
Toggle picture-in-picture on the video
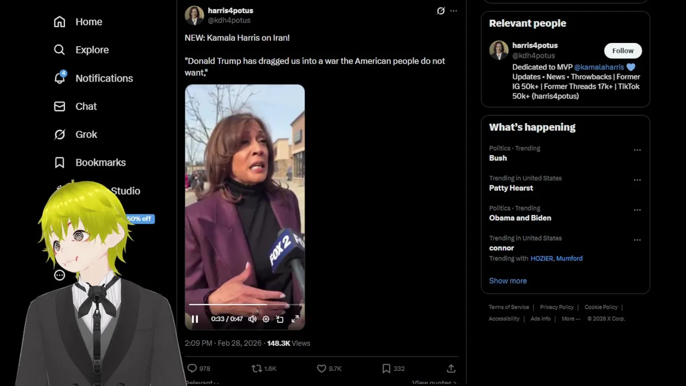coord(280,319)
